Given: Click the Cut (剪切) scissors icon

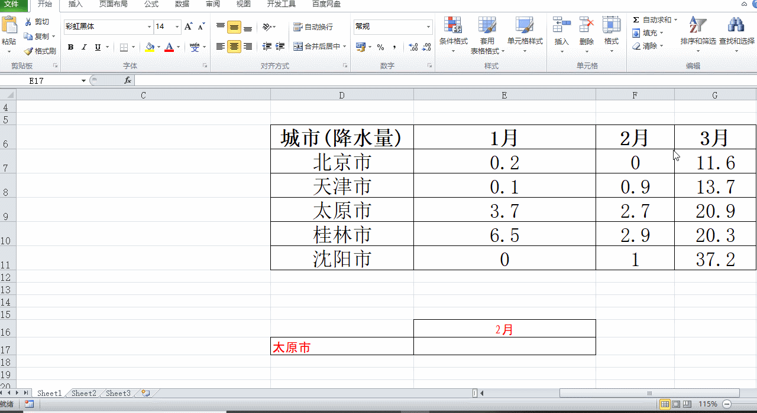Looking at the screenshot, I should [28, 22].
